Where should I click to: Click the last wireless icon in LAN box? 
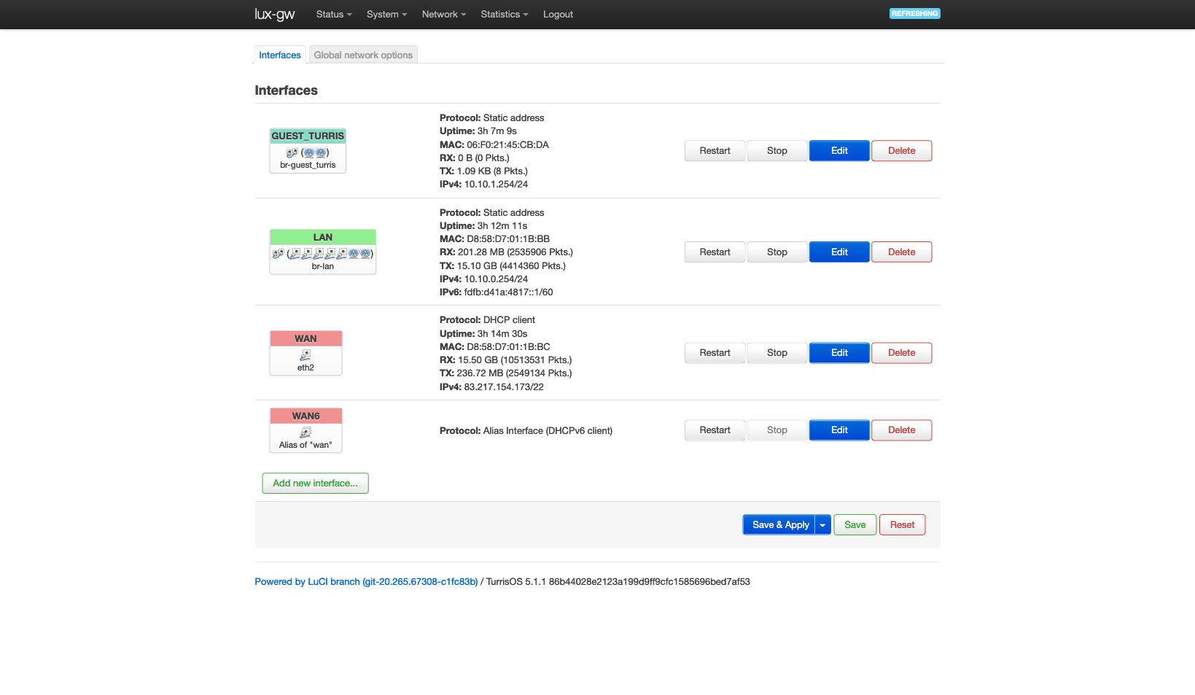(365, 254)
